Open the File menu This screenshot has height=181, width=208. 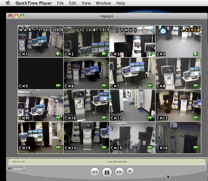coord(60,3)
